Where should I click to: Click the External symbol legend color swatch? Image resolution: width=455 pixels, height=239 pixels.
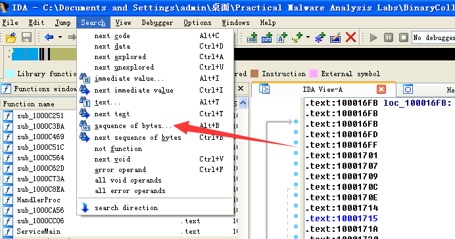[x=314, y=74]
